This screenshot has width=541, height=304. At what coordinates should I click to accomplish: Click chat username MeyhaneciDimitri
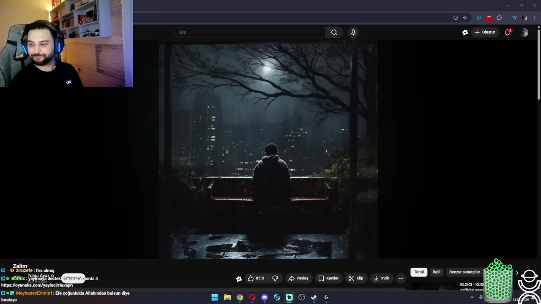coord(34,293)
